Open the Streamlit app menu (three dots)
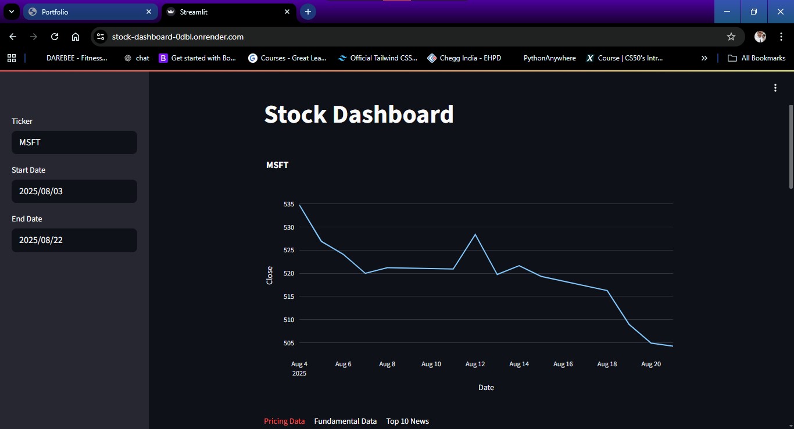Screen dimensions: 794x429 pos(775,87)
